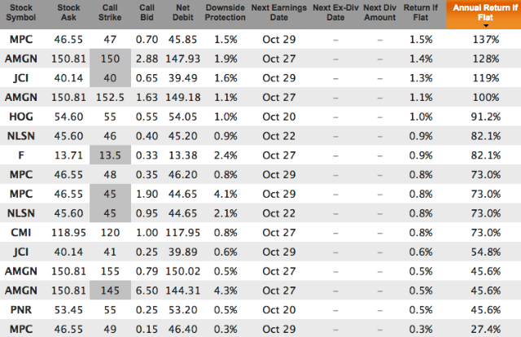Sort by the Net Debit column

tap(182, 13)
